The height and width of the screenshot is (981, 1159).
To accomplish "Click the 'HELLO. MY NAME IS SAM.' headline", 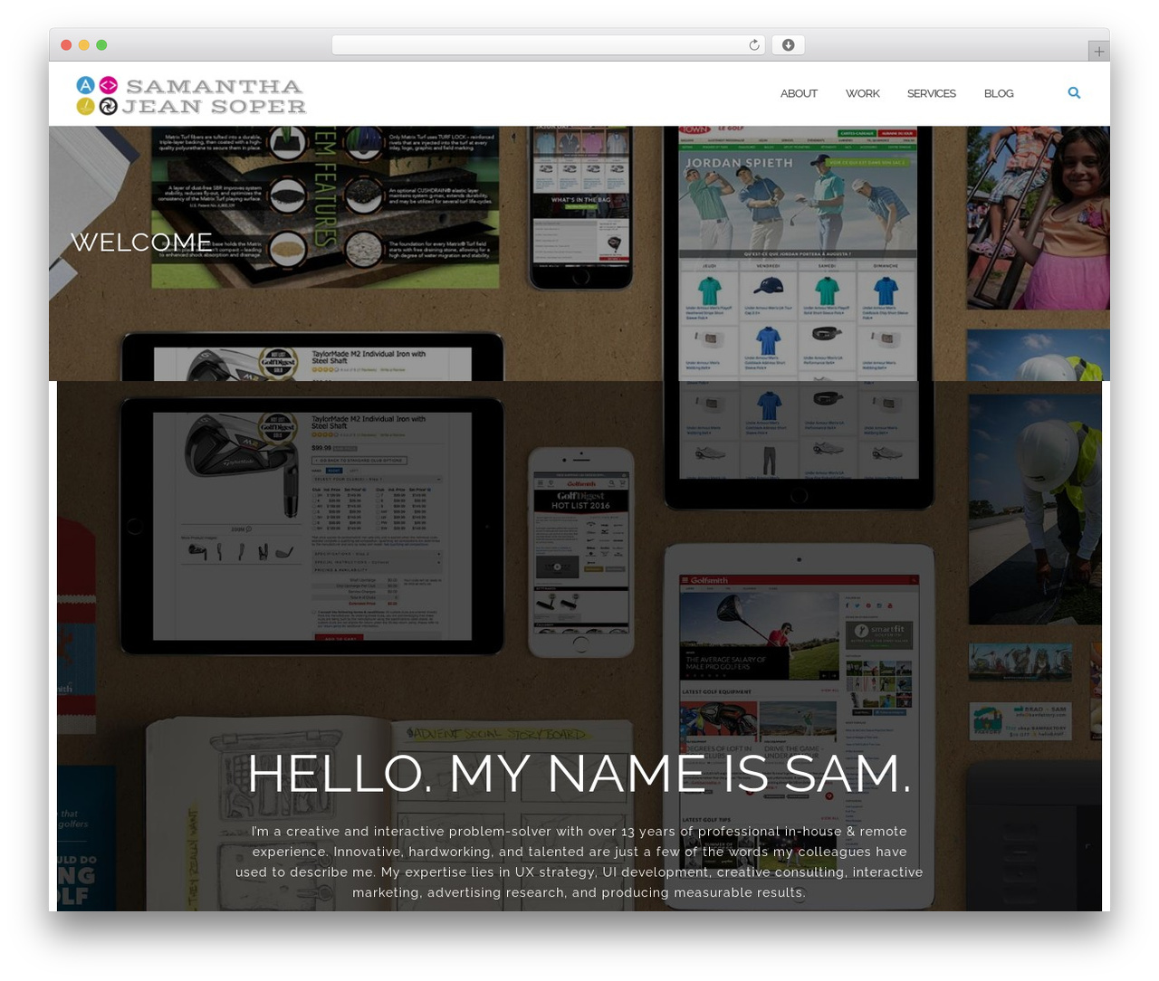I will tap(579, 773).
